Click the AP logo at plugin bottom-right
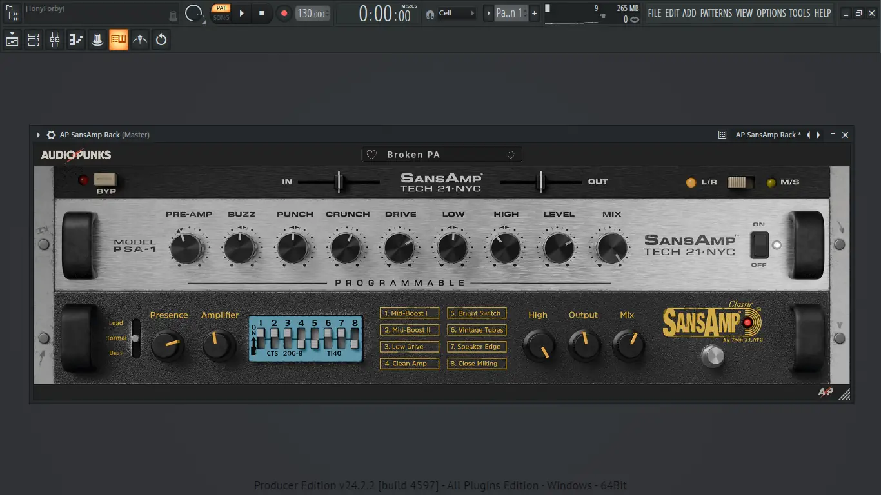The width and height of the screenshot is (881, 495). tap(826, 392)
